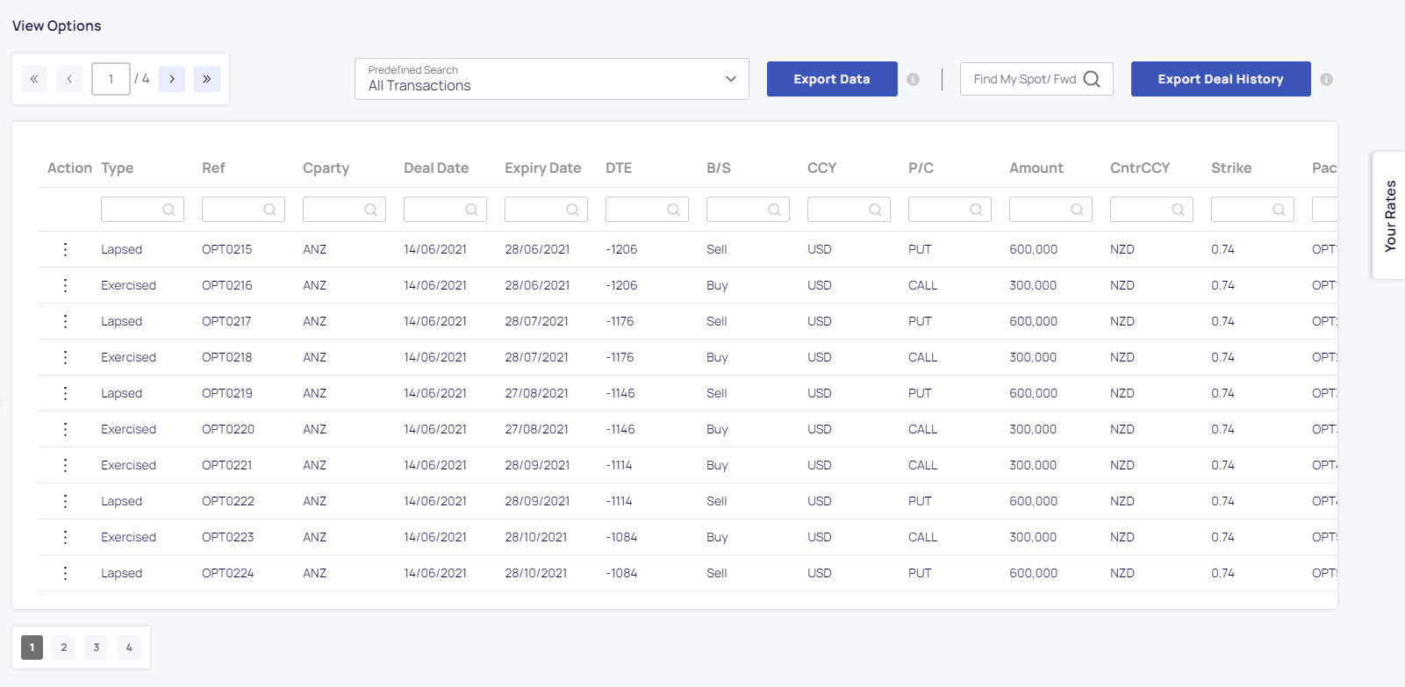
Task: Click the Amount column header
Action: coord(1036,168)
